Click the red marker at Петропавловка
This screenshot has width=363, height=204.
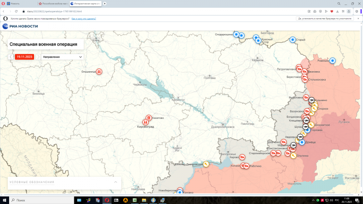[299, 69]
